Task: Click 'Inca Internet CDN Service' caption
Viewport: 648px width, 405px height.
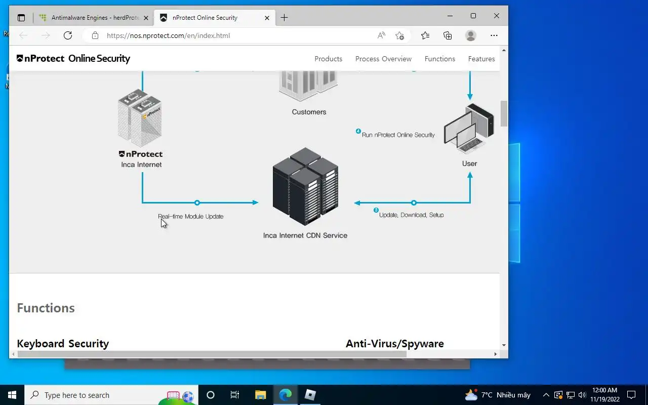Action: pos(305,235)
